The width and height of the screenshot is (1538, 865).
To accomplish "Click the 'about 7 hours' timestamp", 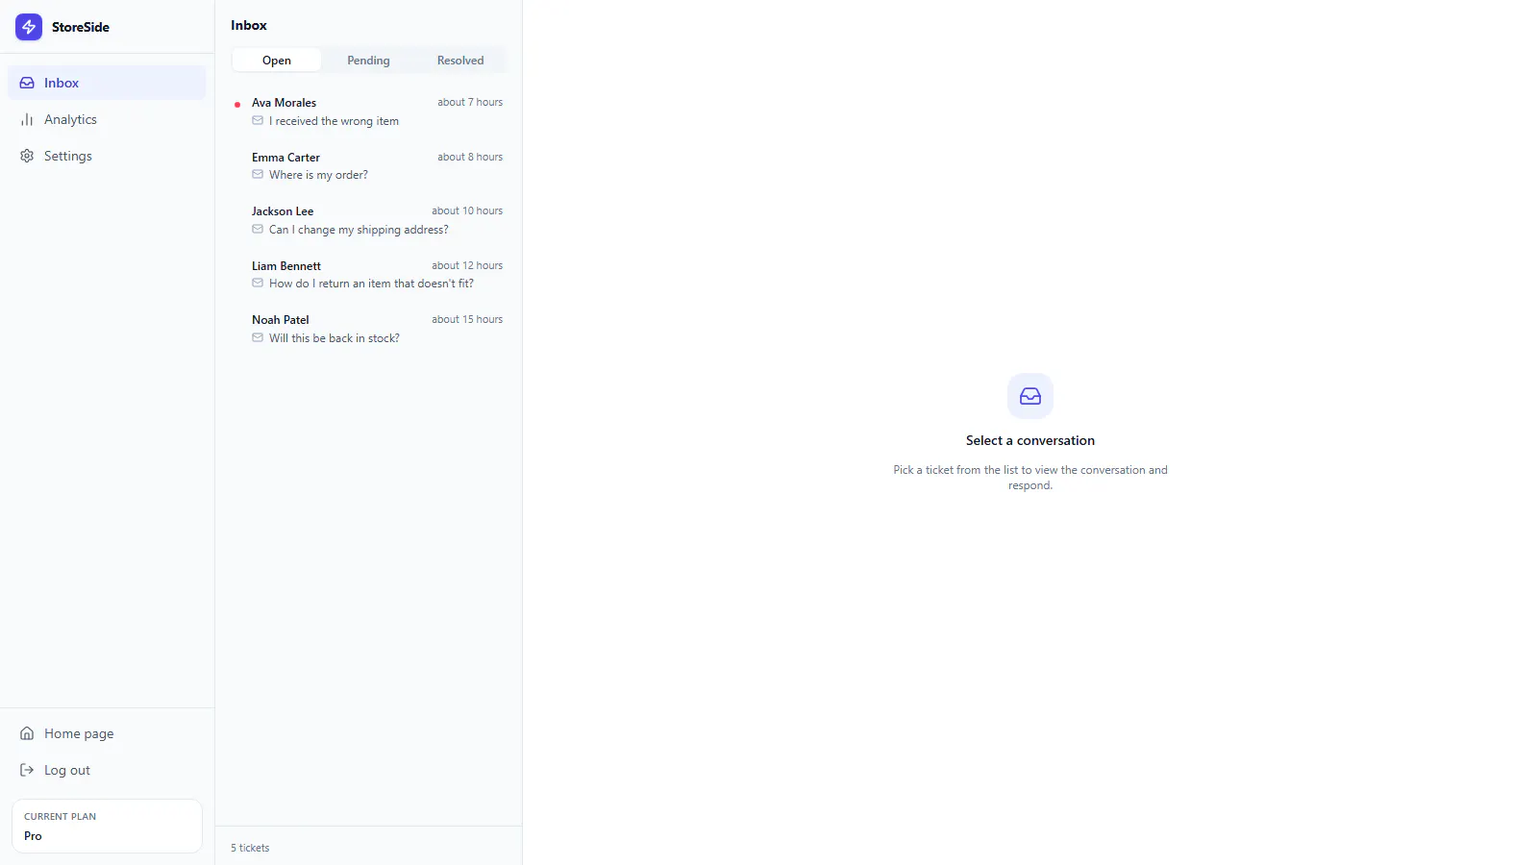I will click(470, 102).
